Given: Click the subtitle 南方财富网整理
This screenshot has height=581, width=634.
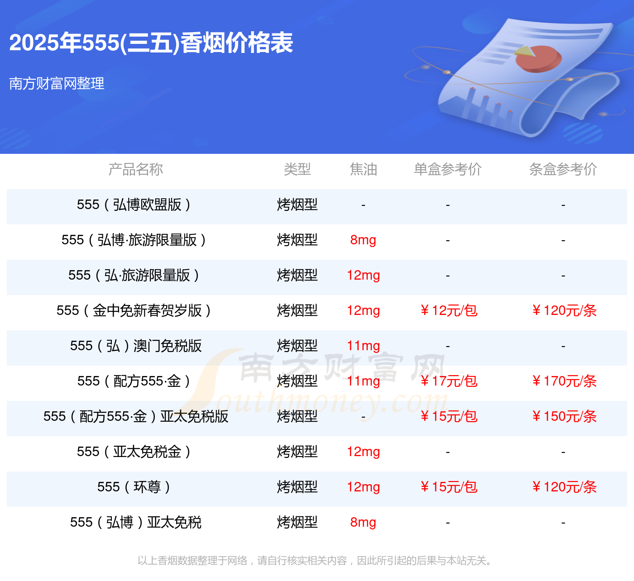Looking at the screenshot, I should (x=57, y=83).
